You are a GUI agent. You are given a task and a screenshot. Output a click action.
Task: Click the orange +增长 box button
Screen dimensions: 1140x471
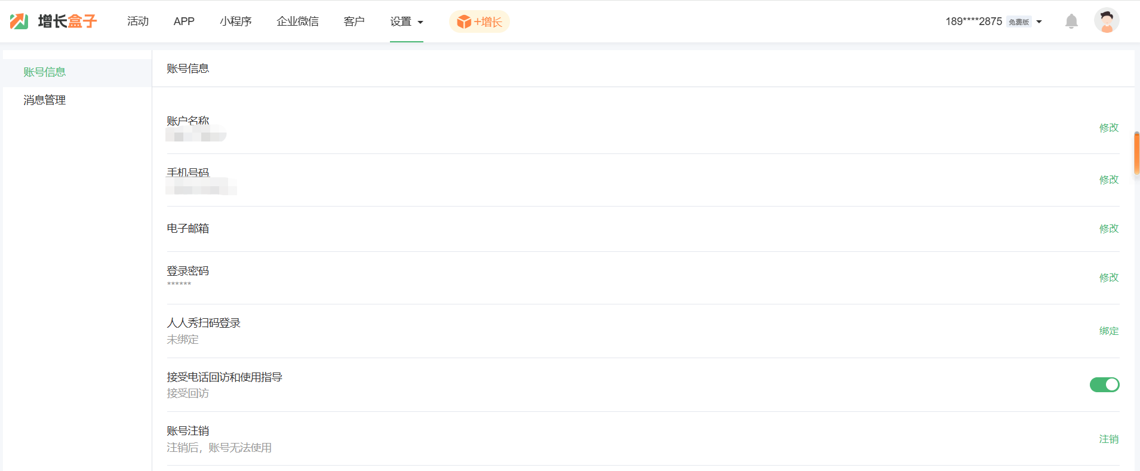click(x=479, y=21)
